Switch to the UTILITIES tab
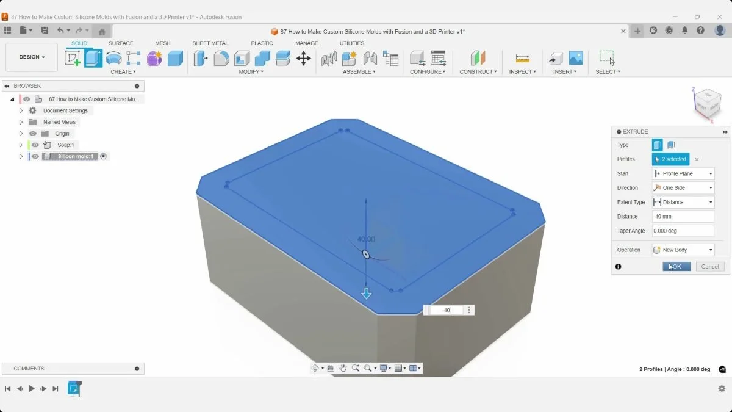 point(352,43)
